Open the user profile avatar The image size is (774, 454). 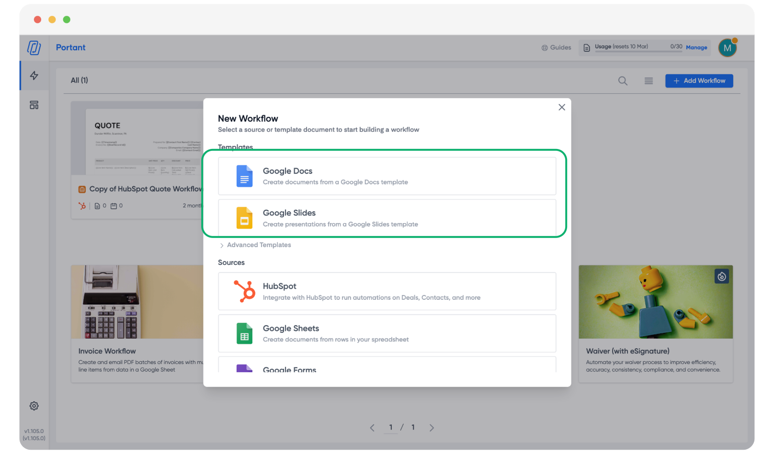point(727,48)
